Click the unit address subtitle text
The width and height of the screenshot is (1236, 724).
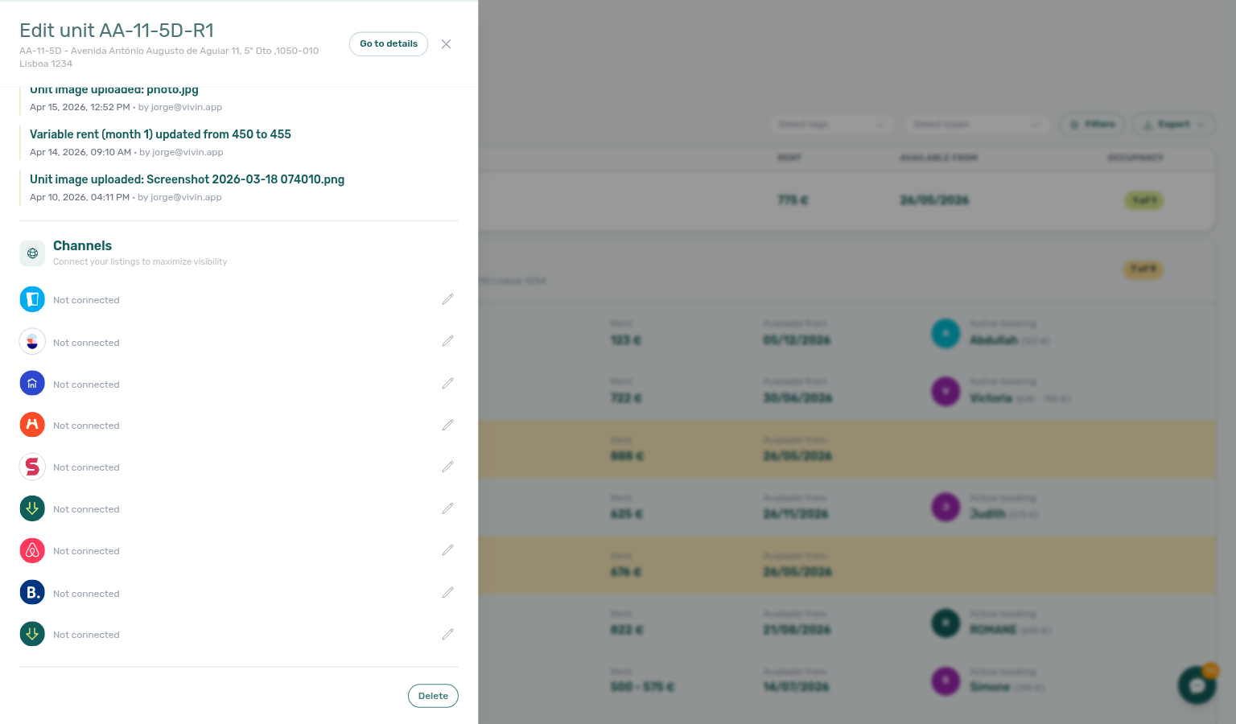[x=169, y=57]
